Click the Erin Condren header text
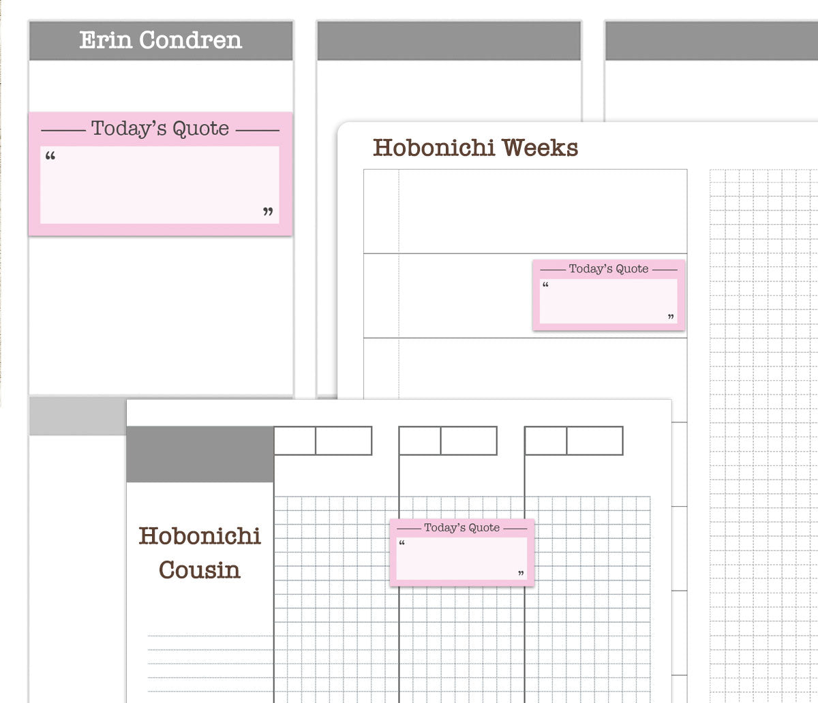 pyautogui.click(x=161, y=40)
